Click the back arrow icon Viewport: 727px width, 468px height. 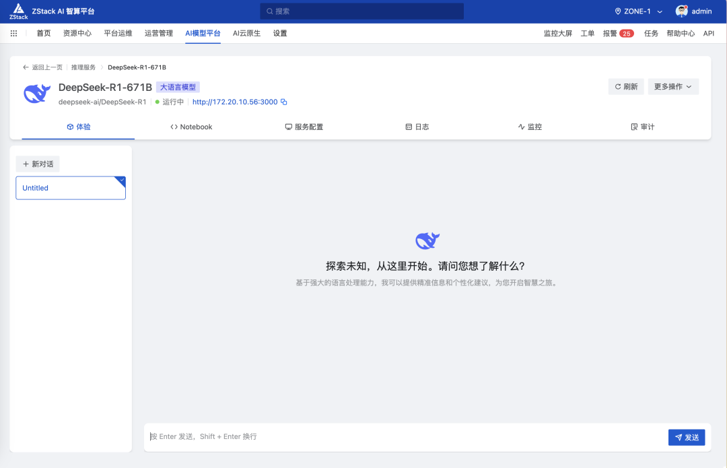click(x=26, y=67)
